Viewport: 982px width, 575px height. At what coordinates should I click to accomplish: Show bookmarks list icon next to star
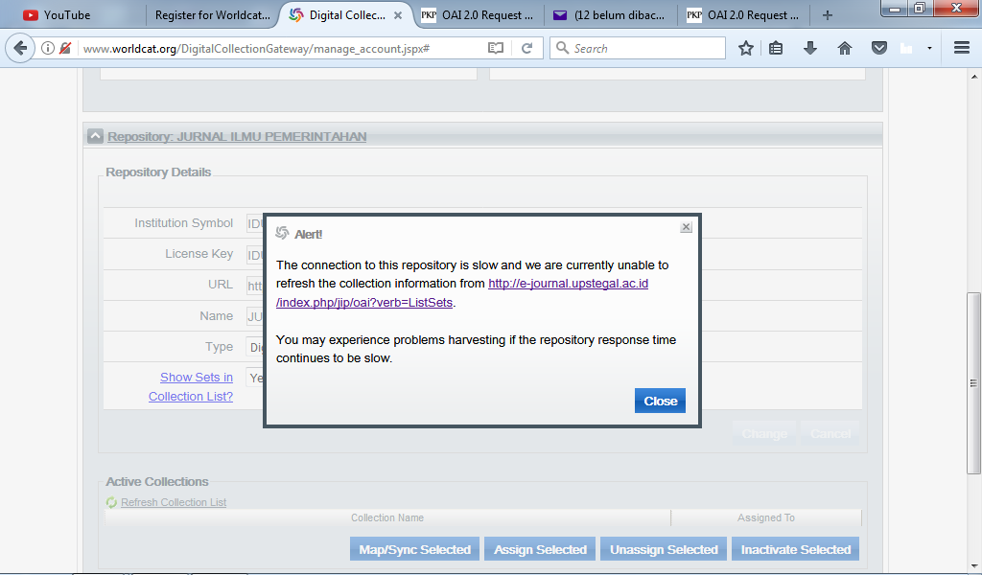pyautogui.click(x=777, y=48)
